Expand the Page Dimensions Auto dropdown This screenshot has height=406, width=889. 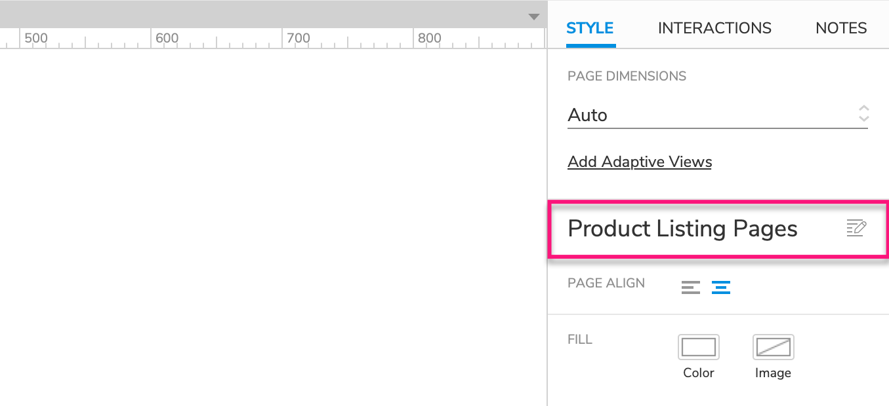point(718,115)
